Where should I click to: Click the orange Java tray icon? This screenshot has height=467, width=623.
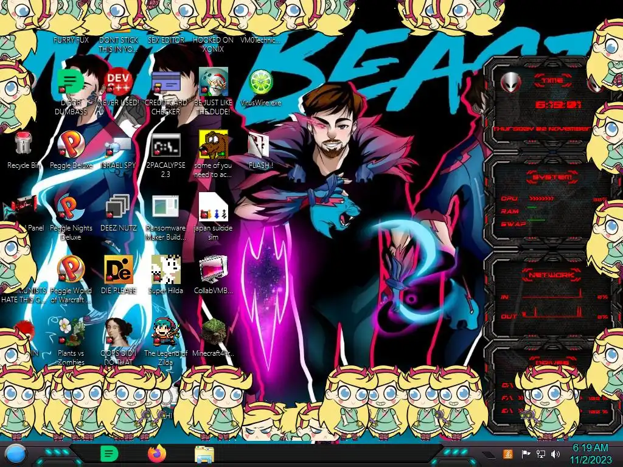click(x=507, y=454)
